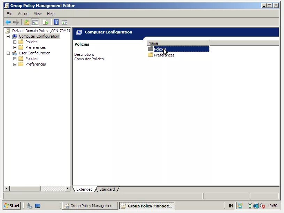Expand Policies under User Configuration
The image size is (284, 213).
(15, 59)
